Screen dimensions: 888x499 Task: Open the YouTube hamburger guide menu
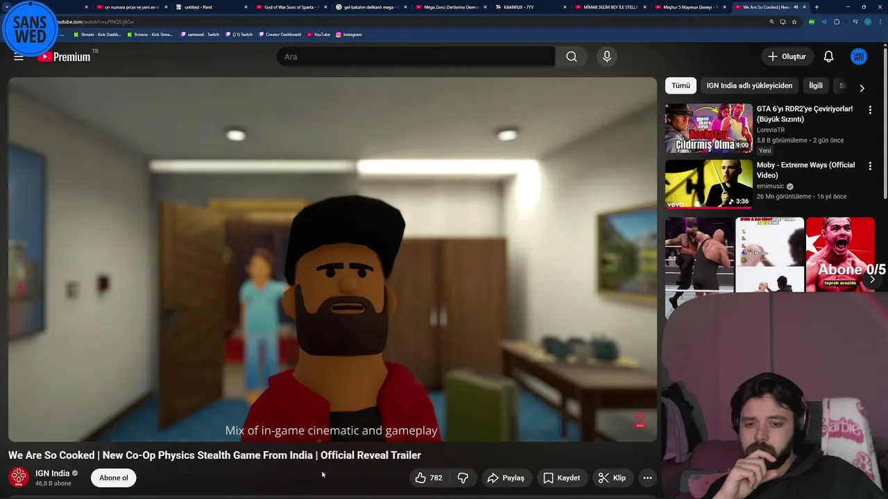coord(19,57)
